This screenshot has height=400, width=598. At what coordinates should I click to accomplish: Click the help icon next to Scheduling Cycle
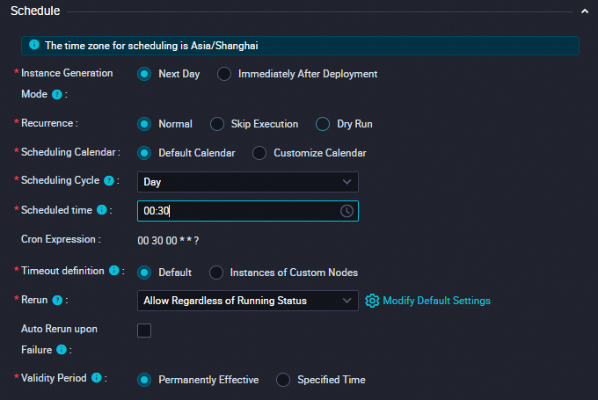tap(110, 181)
